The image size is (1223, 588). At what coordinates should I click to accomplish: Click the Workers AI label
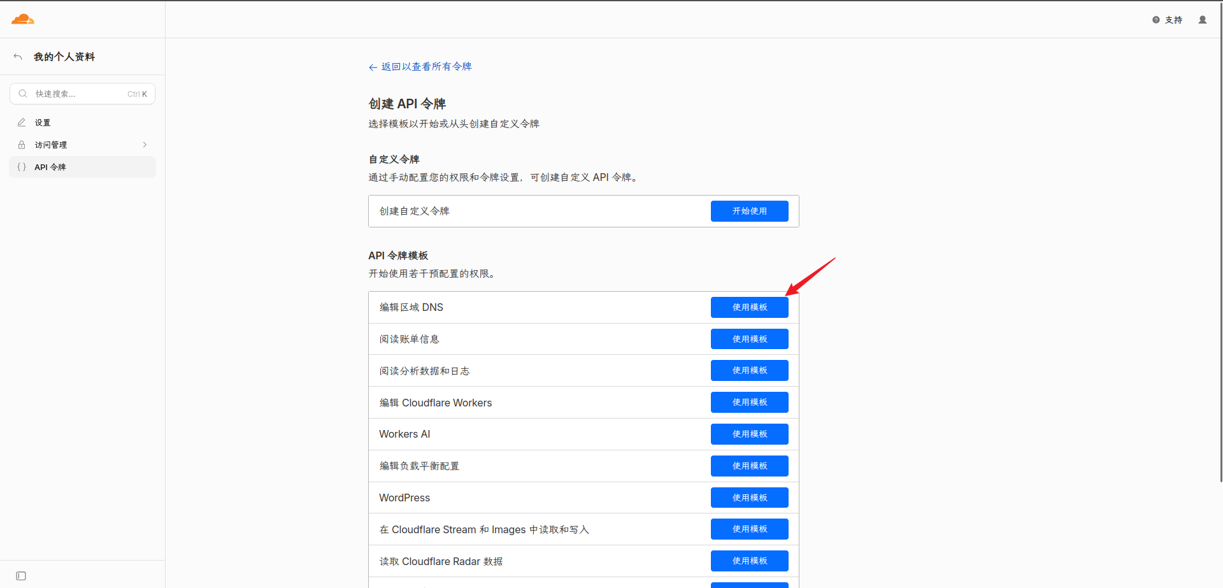coord(404,434)
